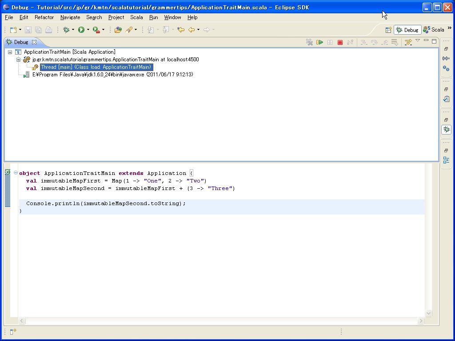Image resolution: width=455 pixels, height=341 pixels.
Task: Close the Debug view tab
Action: [x=34, y=42]
